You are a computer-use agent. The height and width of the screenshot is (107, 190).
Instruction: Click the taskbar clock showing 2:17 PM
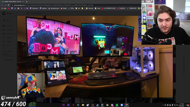pyautogui.click(x=182, y=105)
